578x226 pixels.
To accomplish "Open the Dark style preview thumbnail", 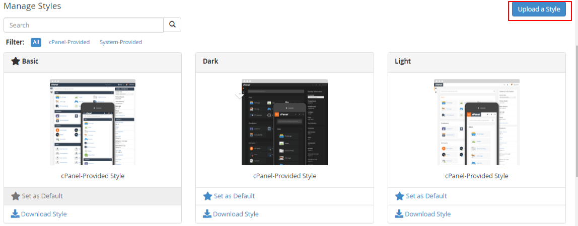I will coord(284,122).
